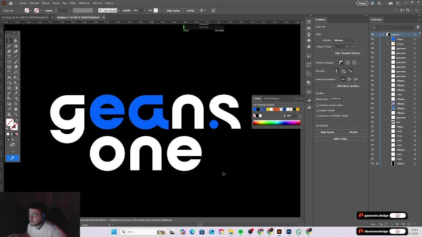Open the layers filter funnel icon

pos(419,27)
